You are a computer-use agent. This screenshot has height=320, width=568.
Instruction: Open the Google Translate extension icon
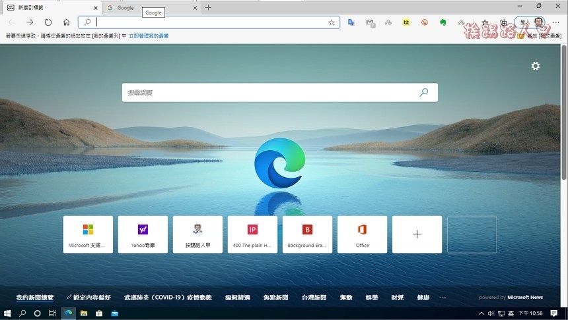tap(351, 22)
